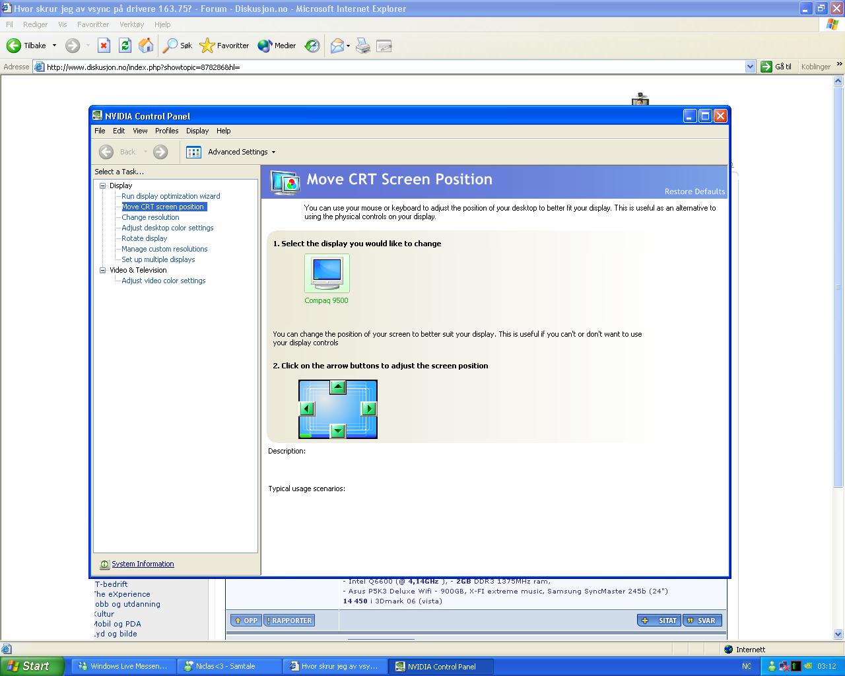Select the Compaq 9500 monitor icon
Viewport: 845px width, 676px height.
pos(327,273)
